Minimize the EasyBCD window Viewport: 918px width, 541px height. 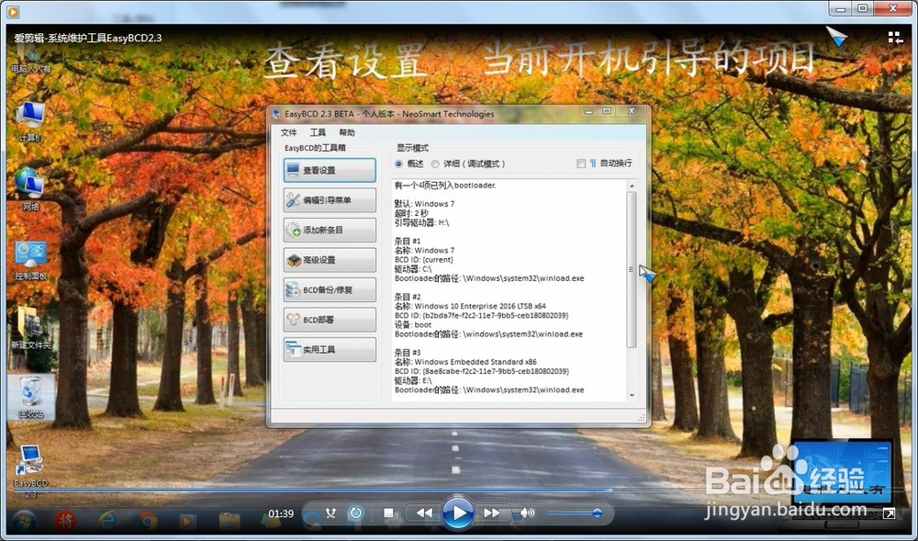tap(589, 111)
